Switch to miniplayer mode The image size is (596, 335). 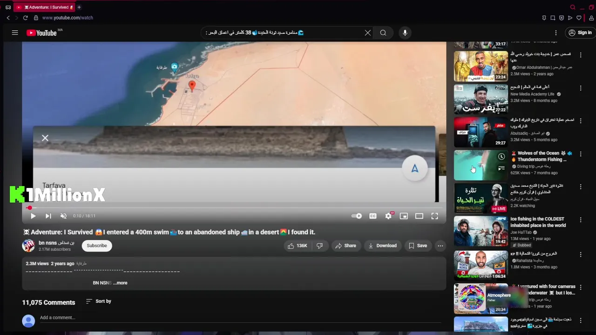404,216
